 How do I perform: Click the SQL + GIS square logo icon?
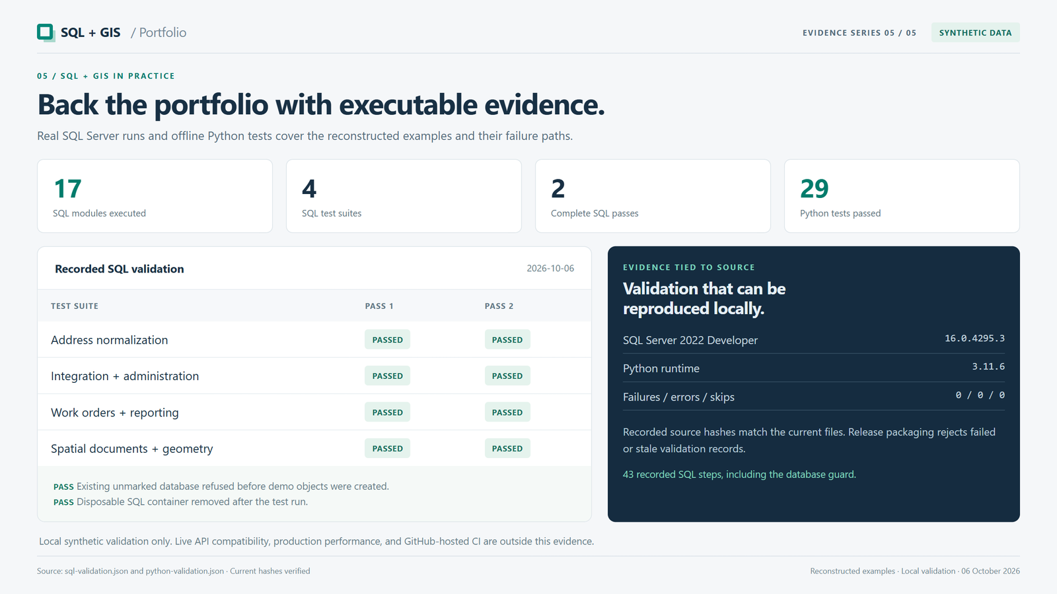tap(46, 32)
